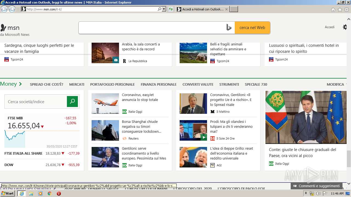Click the address bar URL field
351x197 pixels.
tap(92, 9)
